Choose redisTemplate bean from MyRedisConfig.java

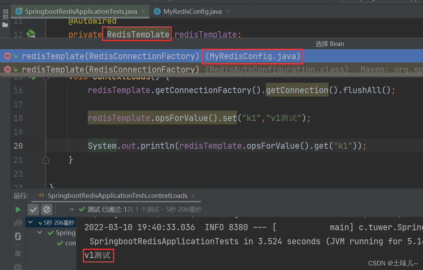pyautogui.click(x=211, y=56)
